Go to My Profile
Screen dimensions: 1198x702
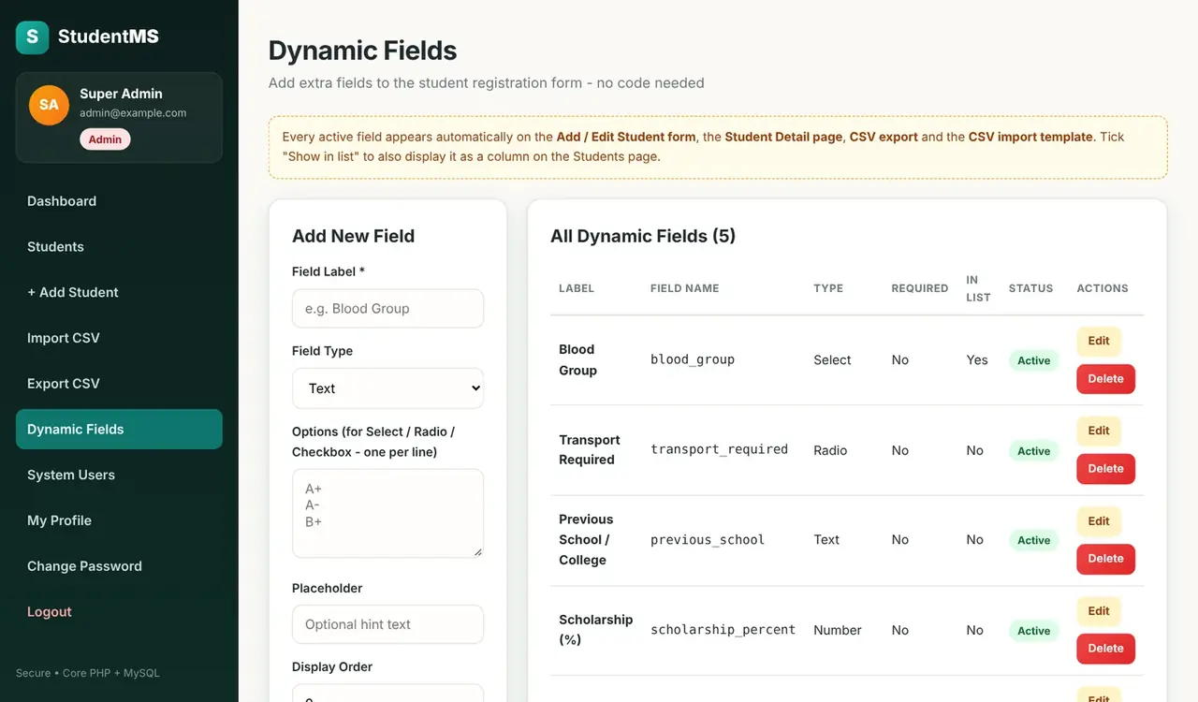coord(119,520)
